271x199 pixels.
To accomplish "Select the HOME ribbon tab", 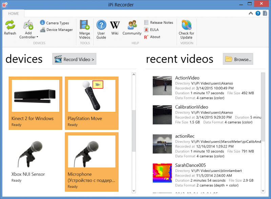I will click(13, 14).
